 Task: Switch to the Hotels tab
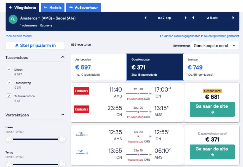[x=53, y=8]
